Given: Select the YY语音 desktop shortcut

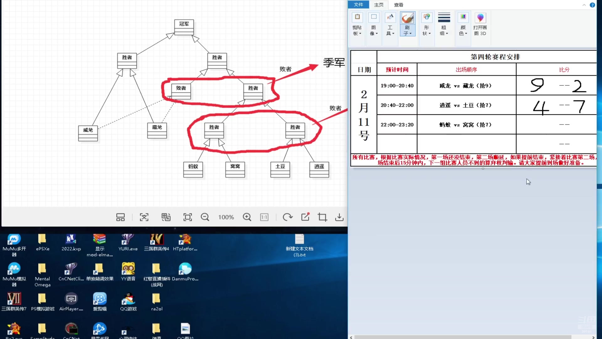Looking at the screenshot, I should coord(128,272).
